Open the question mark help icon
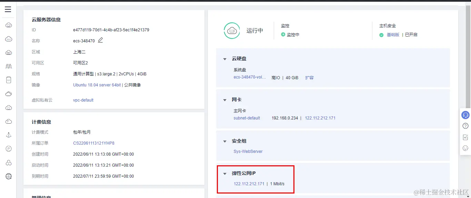This screenshot has height=198, width=471. (x=465, y=126)
